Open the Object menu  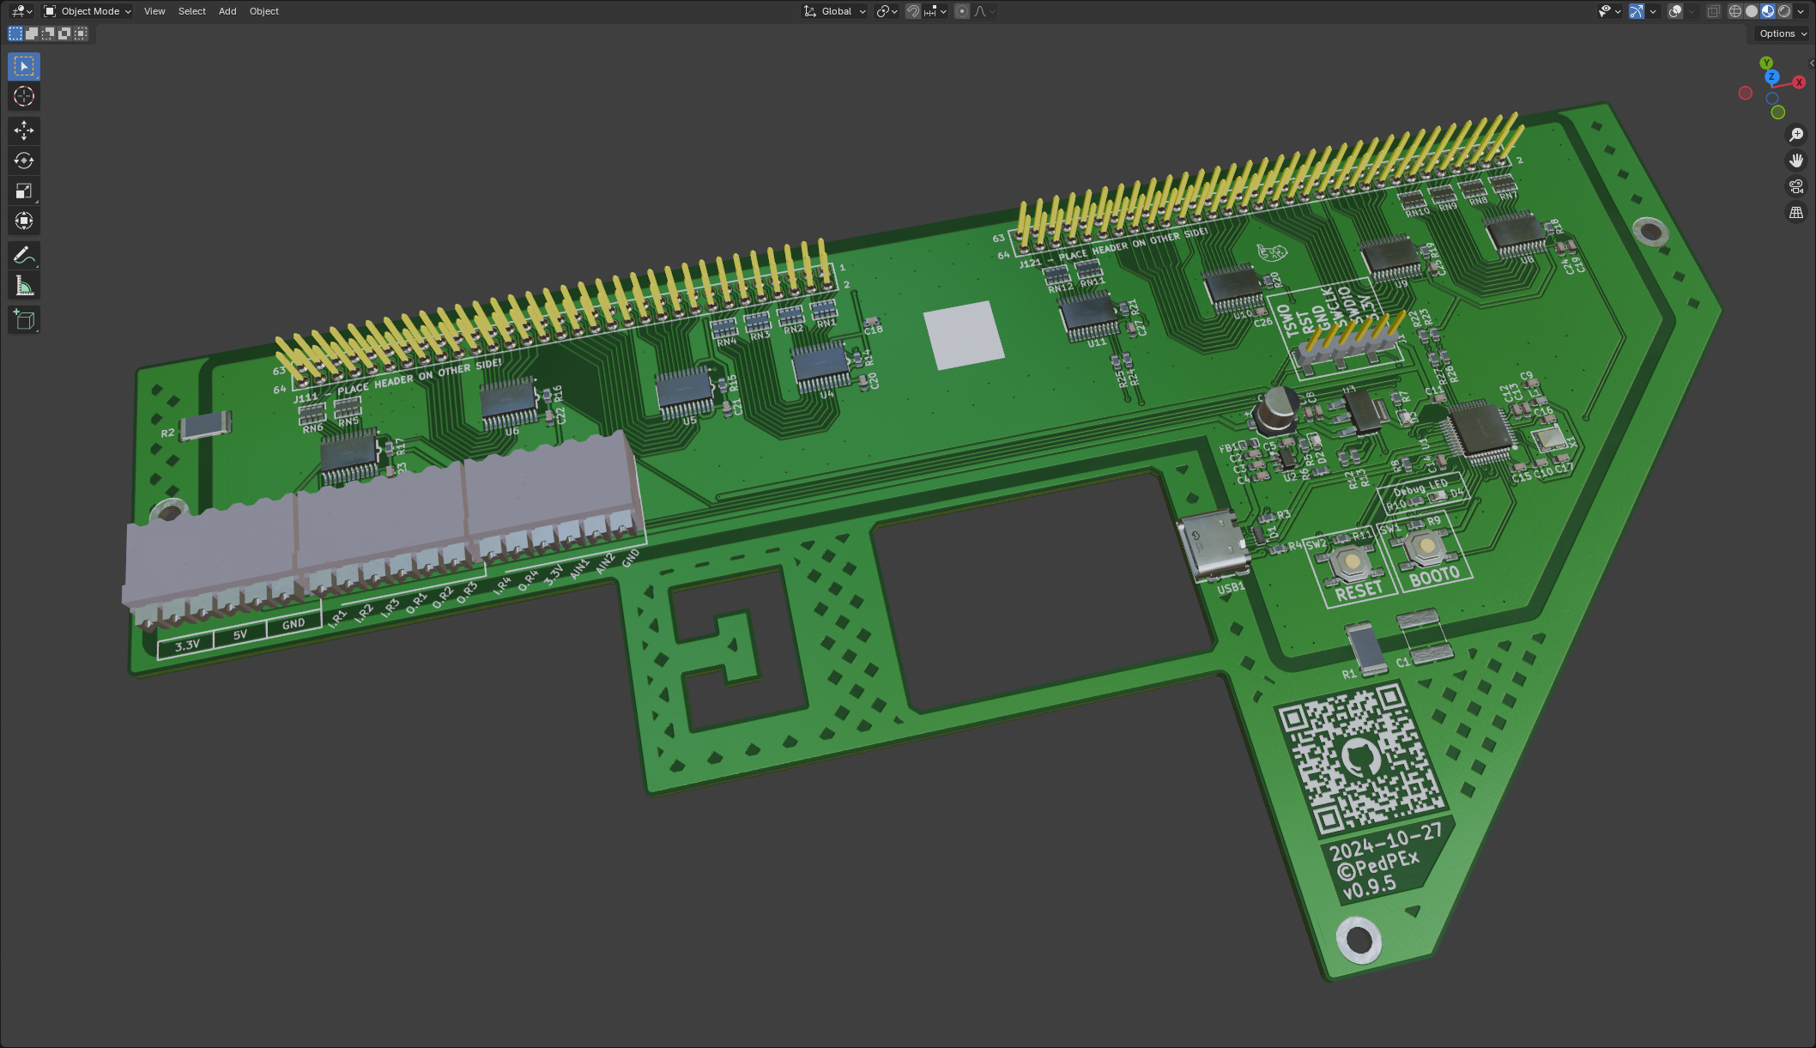(x=264, y=11)
